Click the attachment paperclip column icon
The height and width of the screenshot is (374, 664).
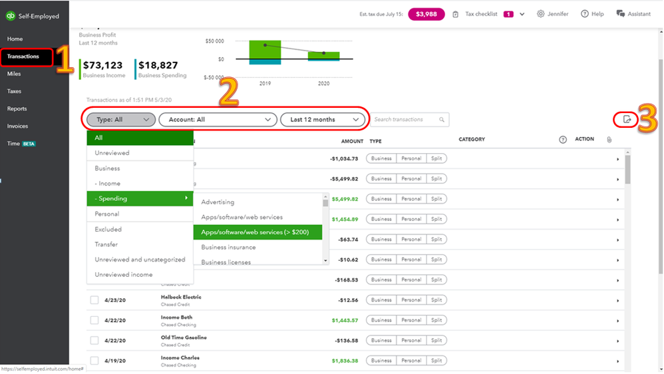[x=609, y=140]
